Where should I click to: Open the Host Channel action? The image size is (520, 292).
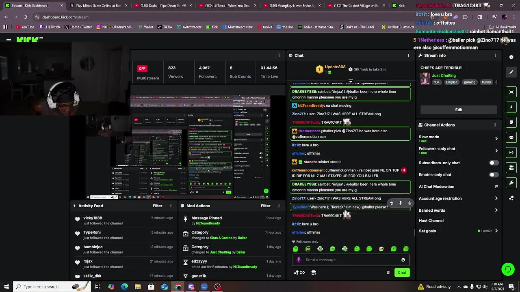pyautogui.click(x=431, y=221)
